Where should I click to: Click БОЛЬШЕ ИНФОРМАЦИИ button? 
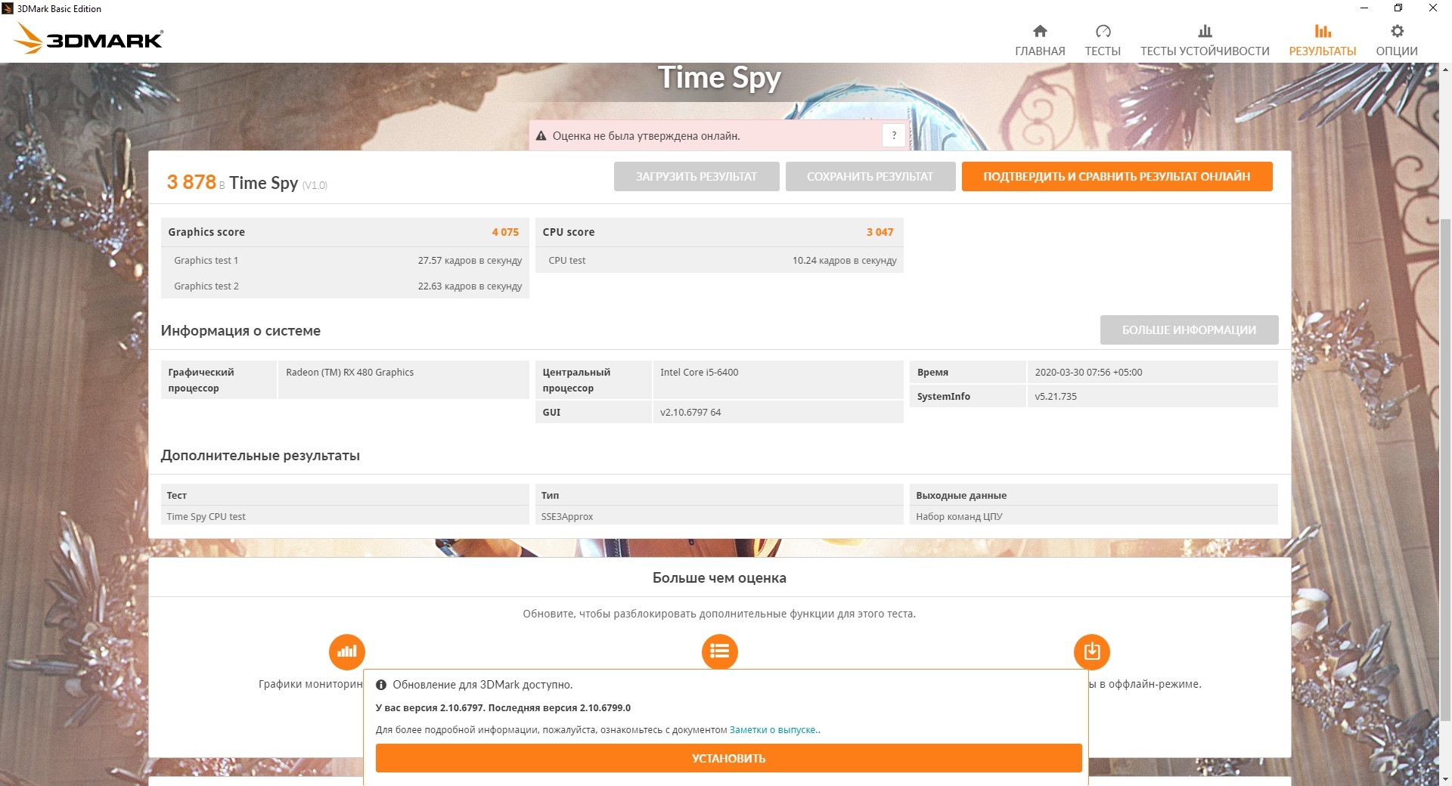coord(1189,330)
